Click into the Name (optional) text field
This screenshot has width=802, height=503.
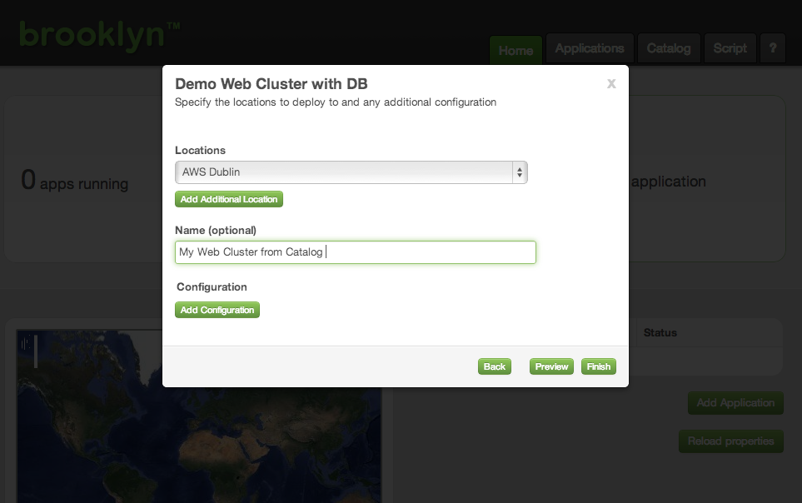click(355, 252)
